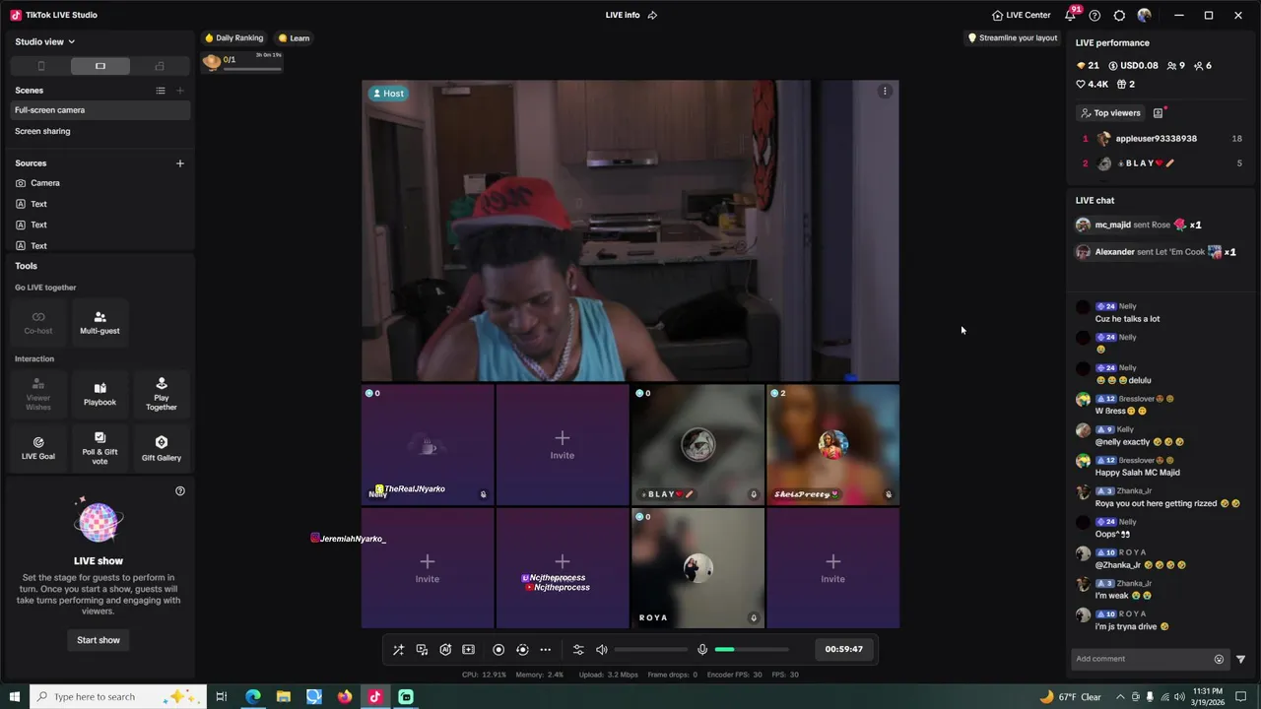Share LIVE info via arrow icon
Image resolution: width=1261 pixels, height=709 pixels.
pyautogui.click(x=652, y=15)
